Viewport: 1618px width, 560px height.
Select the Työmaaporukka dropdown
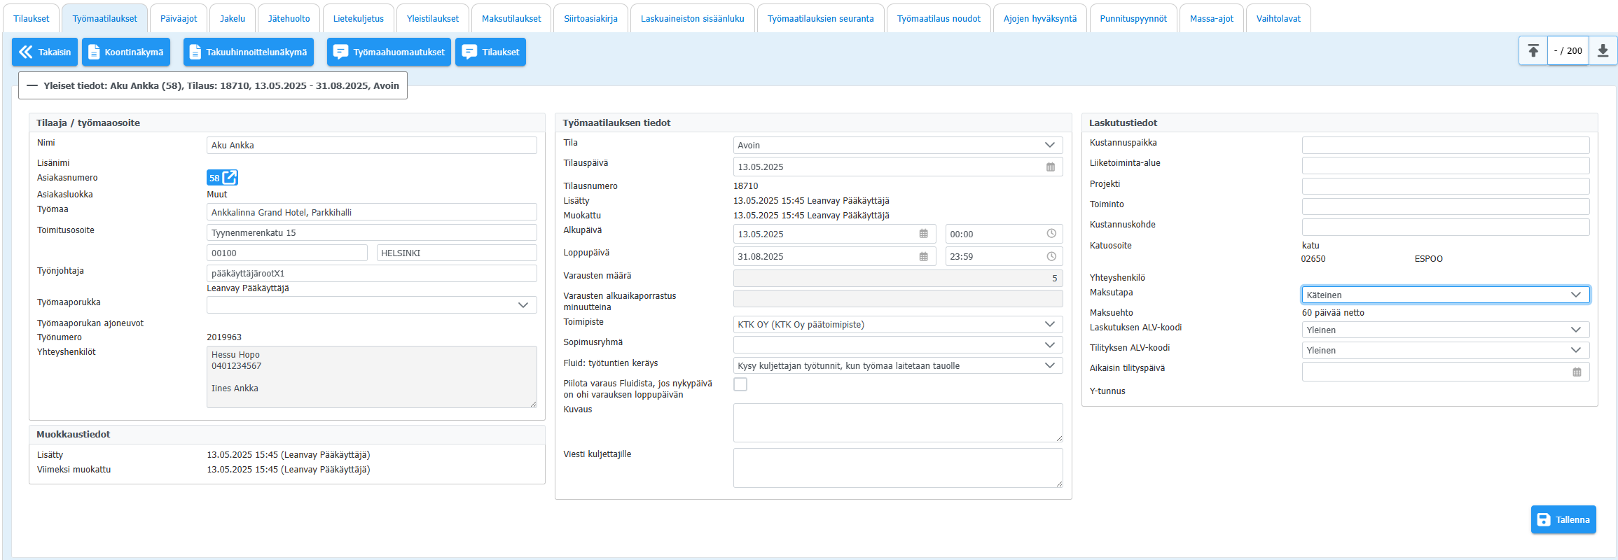371,305
